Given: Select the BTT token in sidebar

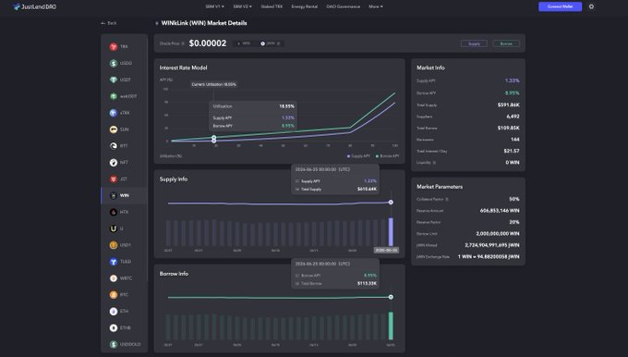Looking at the screenshot, I should (124, 145).
